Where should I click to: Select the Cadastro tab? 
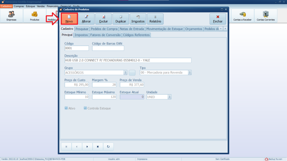[x=67, y=29]
